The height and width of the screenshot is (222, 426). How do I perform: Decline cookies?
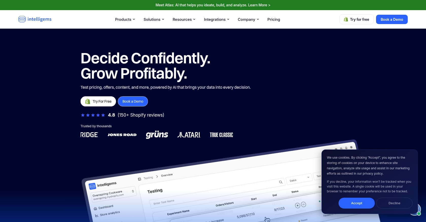point(394,203)
